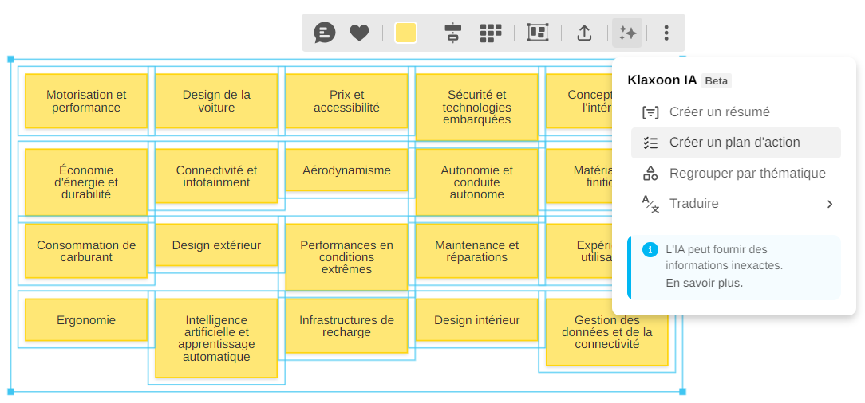The width and height of the screenshot is (865, 403).
Task: Select 'Regrouper par thématique' option
Action: [747, 174]
